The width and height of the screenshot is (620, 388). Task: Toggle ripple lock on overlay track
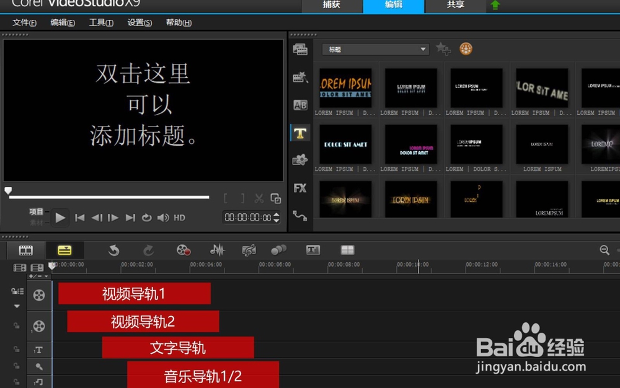tap(16, 325)
